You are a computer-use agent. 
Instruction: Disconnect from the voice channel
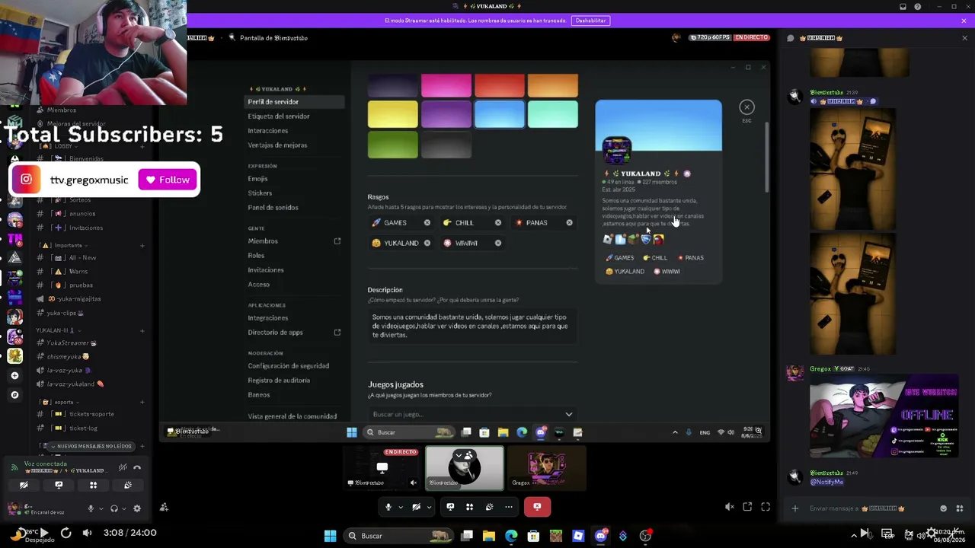(x=137, y=467)
